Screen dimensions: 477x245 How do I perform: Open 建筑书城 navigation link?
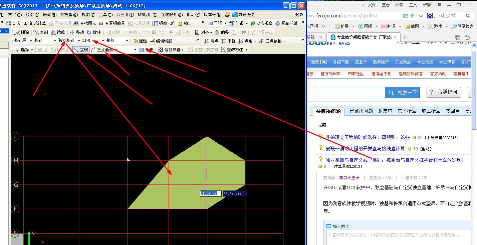319,62
